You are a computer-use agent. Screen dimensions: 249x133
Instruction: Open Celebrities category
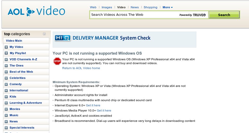pyautogui.click(x=17, y=78)
